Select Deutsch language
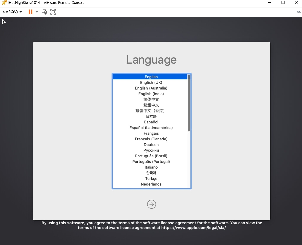This screenshot has height=245, width=302. tap(150, 145)
